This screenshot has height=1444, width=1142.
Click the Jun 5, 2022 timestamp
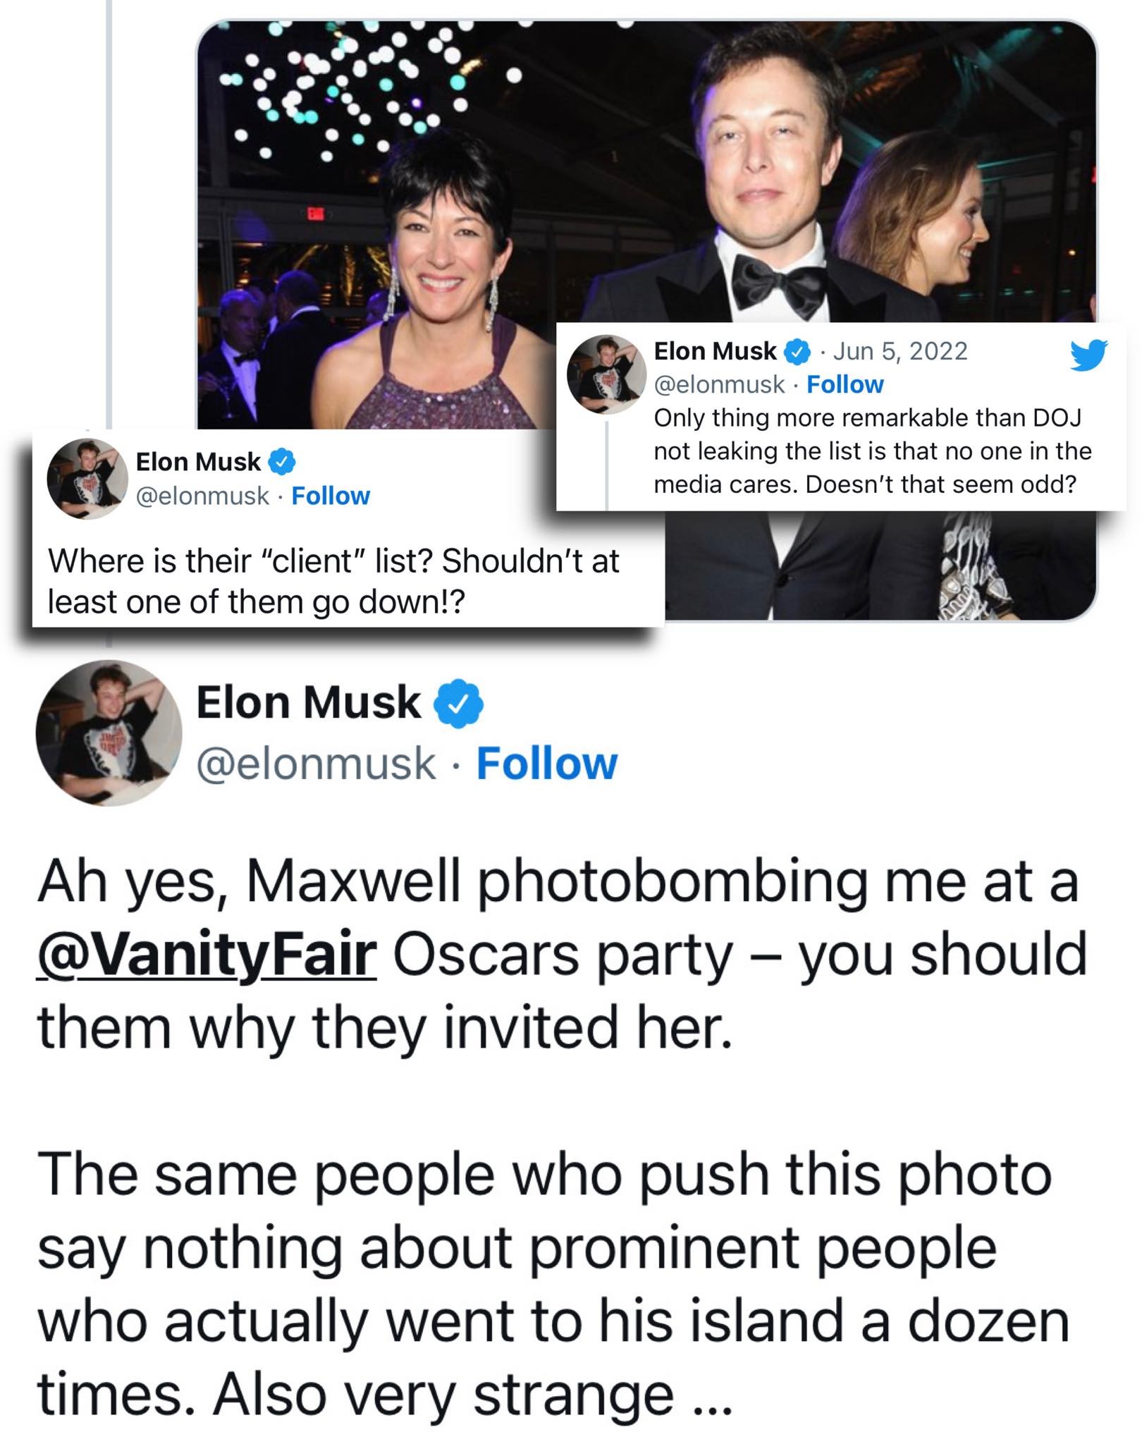900,350
